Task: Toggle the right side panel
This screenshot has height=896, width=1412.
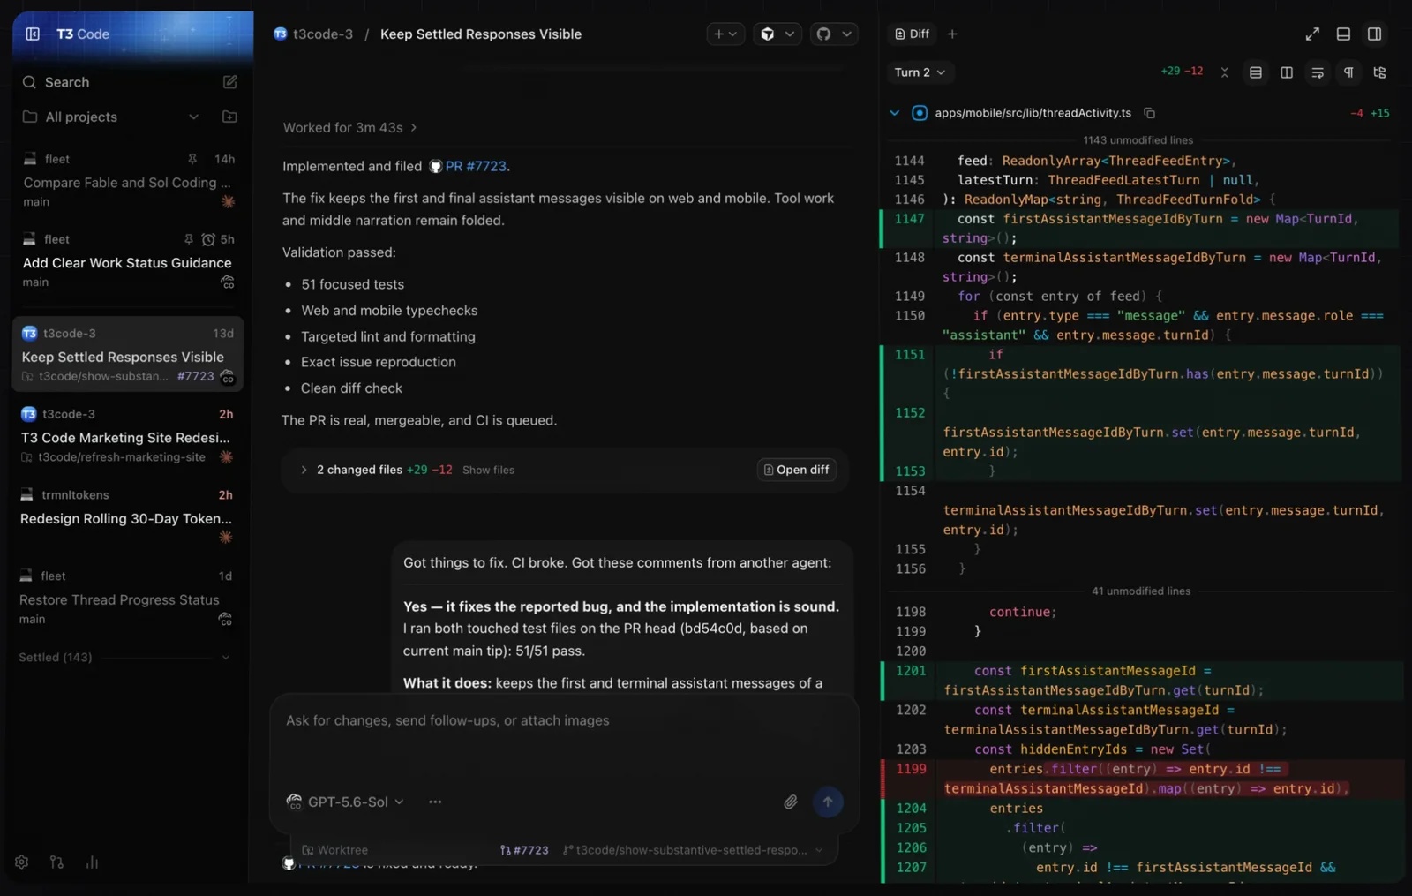Action: 1374,34
